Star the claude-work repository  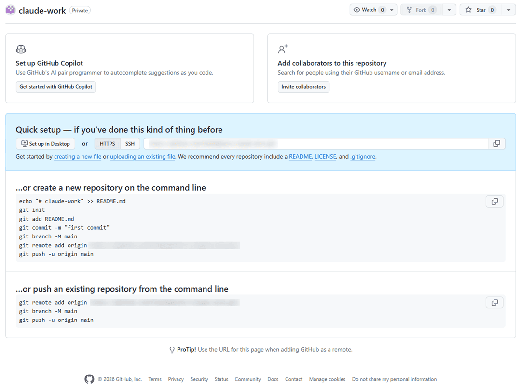click(x=480, y=10)
